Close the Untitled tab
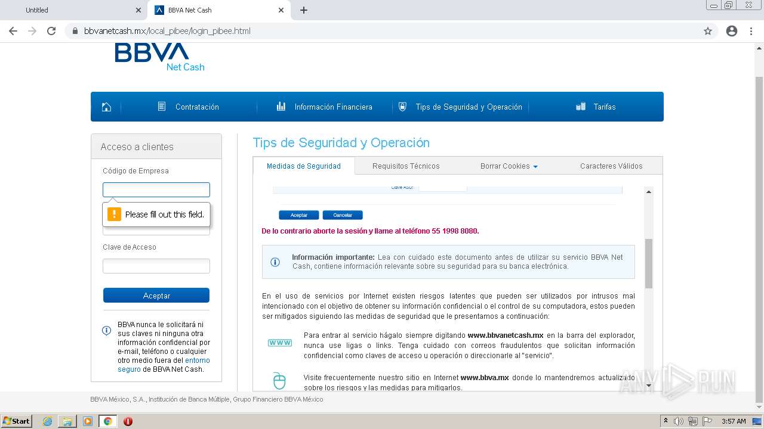Viewport: 764px width, 429px height. click(138, 10)
